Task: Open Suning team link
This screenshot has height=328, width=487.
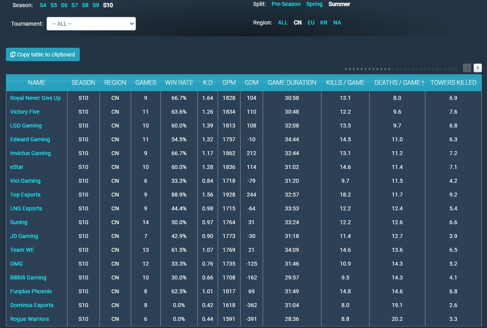Action: [x=19, y=222]
